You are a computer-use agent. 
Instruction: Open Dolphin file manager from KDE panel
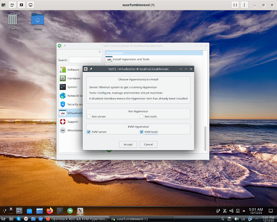[x=39, y=210]
